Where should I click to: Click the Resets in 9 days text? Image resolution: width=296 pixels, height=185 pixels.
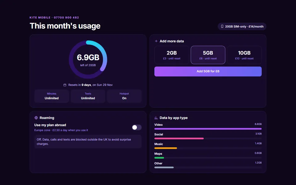[x=90, y=85]
